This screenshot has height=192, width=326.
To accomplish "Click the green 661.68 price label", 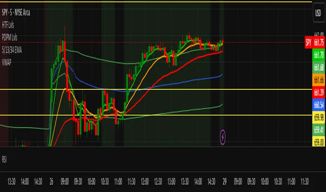I will 319,67.
